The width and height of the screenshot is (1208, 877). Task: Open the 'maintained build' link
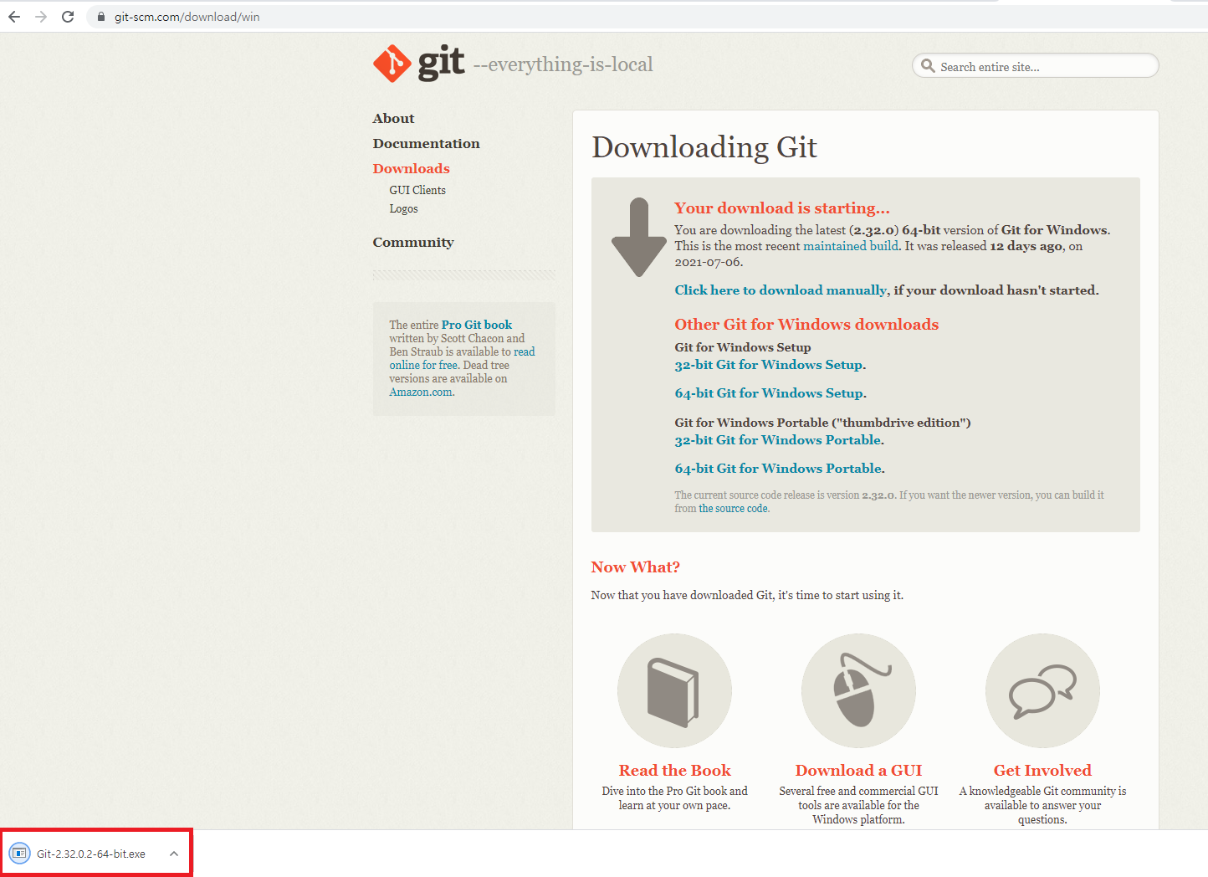pyautogui.click(x=851, y=246)
